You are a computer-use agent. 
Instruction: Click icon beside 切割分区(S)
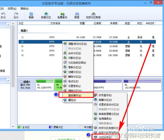coord(65,58)
